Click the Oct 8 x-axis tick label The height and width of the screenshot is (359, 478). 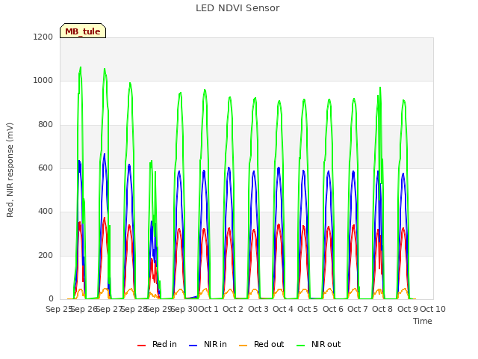(382, 309)
